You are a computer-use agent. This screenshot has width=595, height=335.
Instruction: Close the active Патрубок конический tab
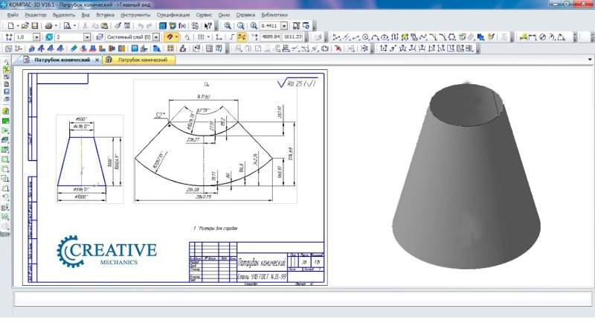tap(95, 60)
